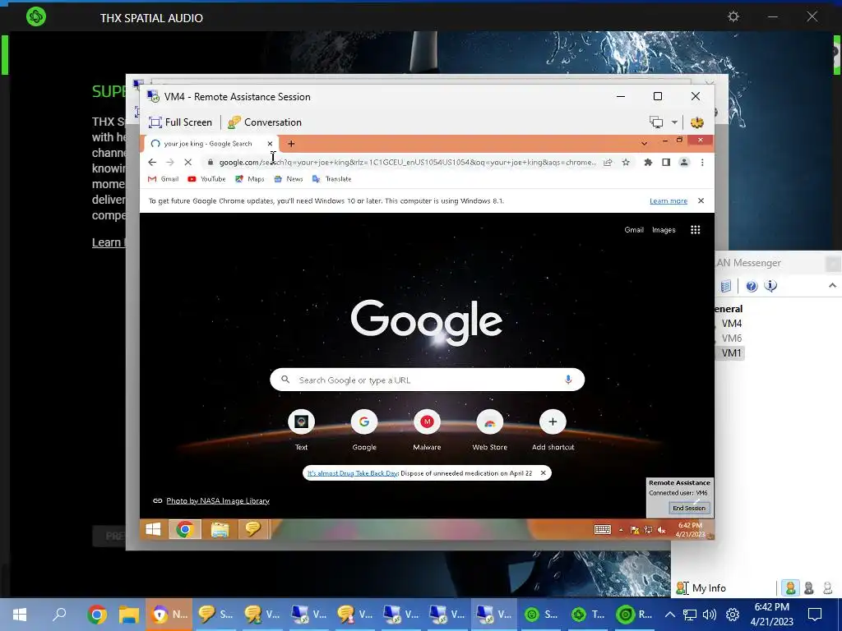
Task: Open Chrome extensions puzzle icon
Action: tap(648, 162)
